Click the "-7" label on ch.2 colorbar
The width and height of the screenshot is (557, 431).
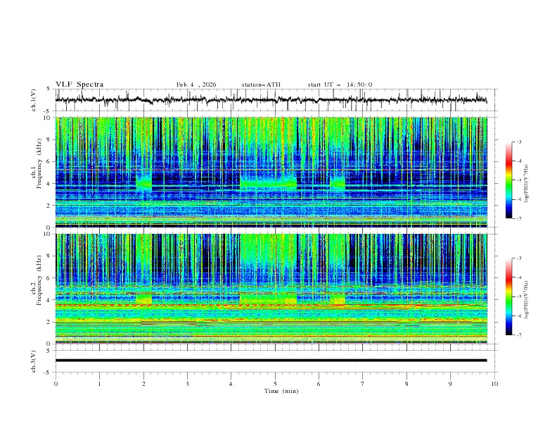pos(519,335)
